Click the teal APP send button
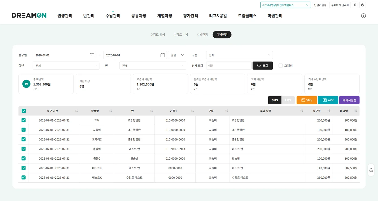Image resolution: width=378 pixels, height=201 pixels. [x=328, y=100]
